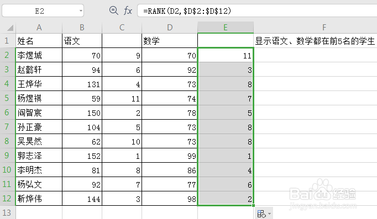Click the 数学 header cell
This screenshot has height=219, width=377.
170,40
